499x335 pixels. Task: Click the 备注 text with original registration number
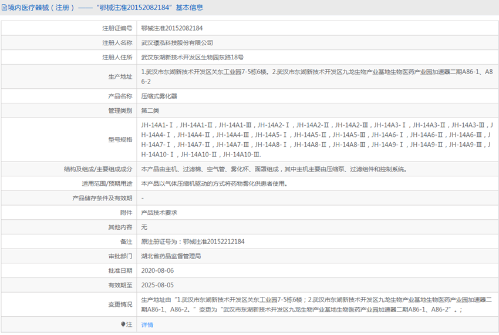(193, 242)
